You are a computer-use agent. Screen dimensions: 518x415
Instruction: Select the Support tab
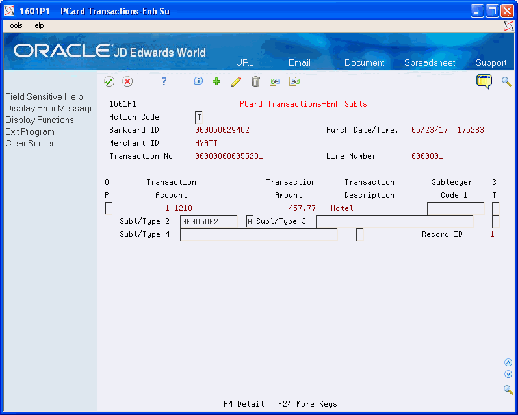(x=491, y=62)
